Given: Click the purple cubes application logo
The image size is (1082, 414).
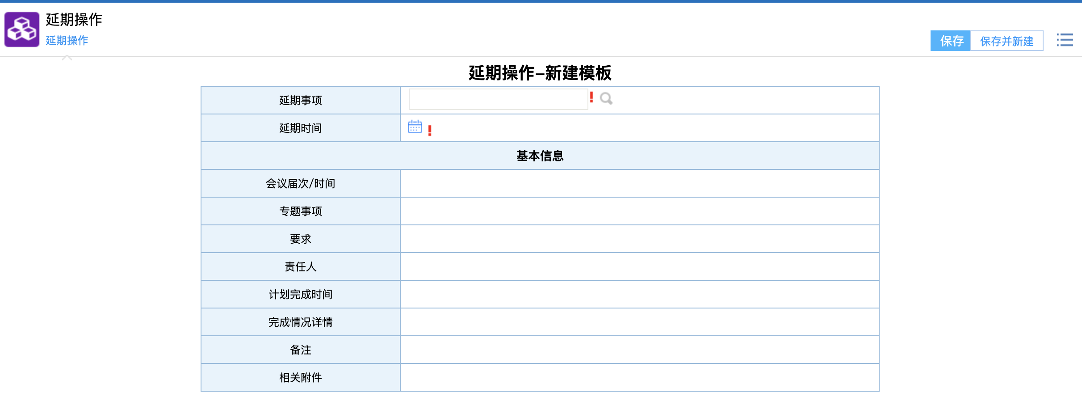Looking at the screenshot, I should point(22,30).
